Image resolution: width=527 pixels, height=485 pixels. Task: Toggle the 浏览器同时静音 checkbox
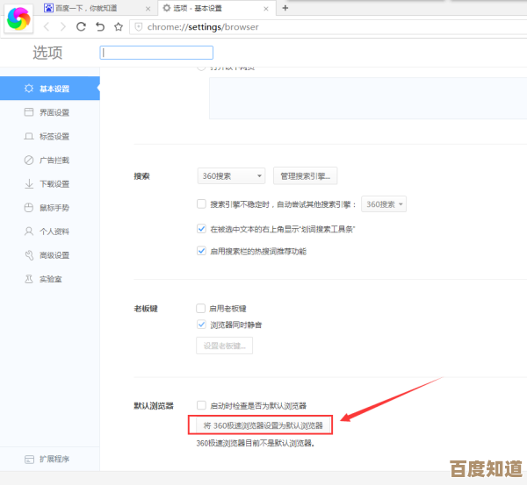[201, 325]
